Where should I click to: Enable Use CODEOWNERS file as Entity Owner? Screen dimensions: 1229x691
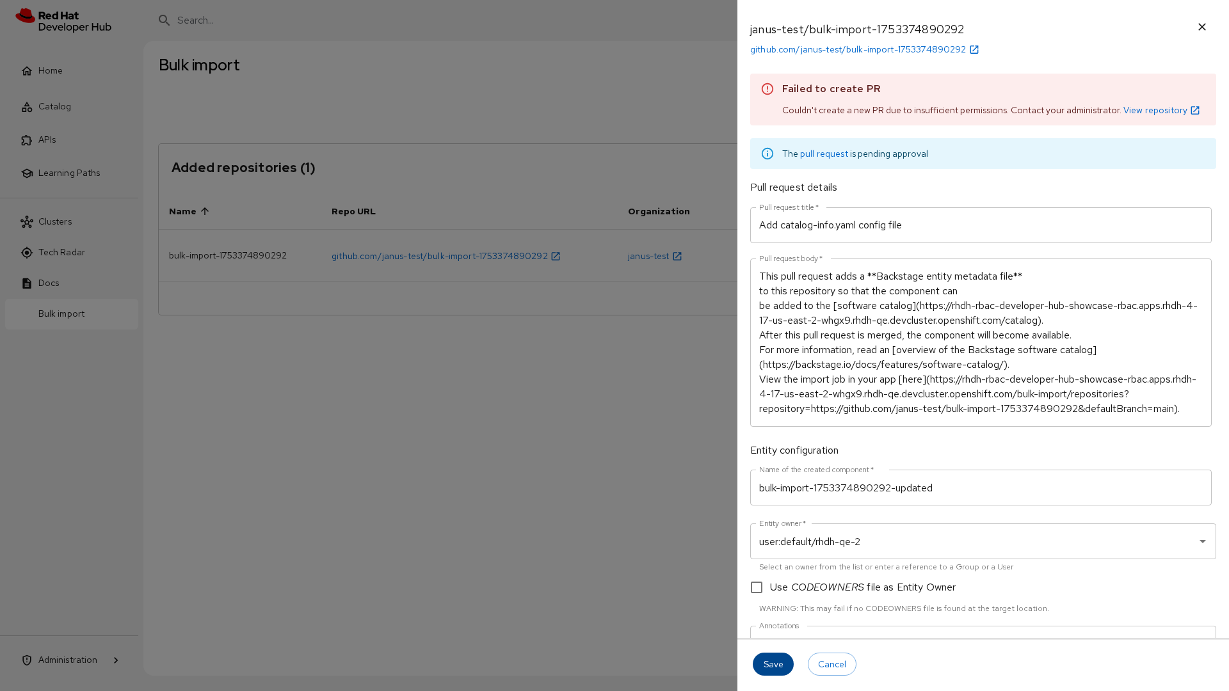757,587
